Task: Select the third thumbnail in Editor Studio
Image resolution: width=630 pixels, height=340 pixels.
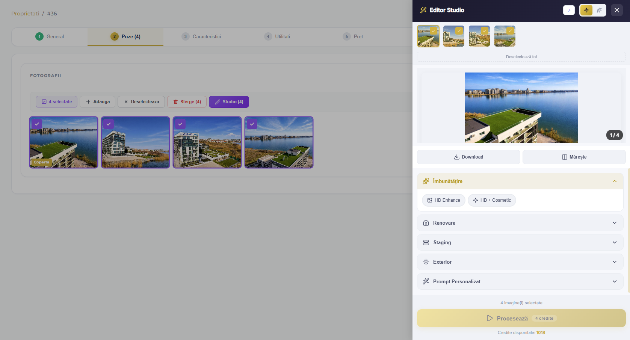Action: pos(479,36)
